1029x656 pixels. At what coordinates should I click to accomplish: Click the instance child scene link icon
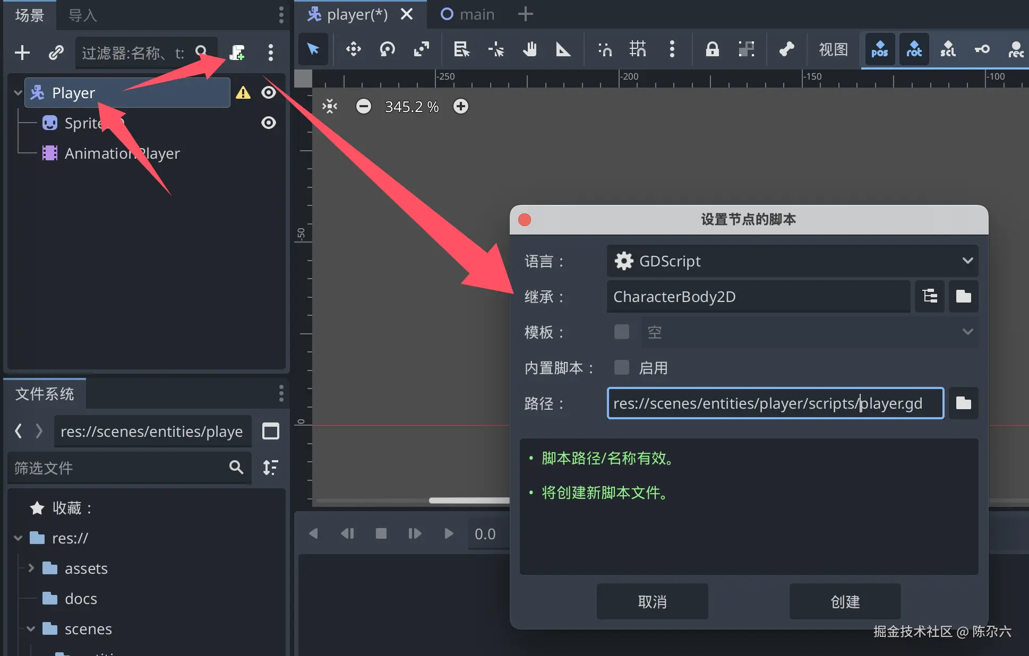(x=56, y=52)
